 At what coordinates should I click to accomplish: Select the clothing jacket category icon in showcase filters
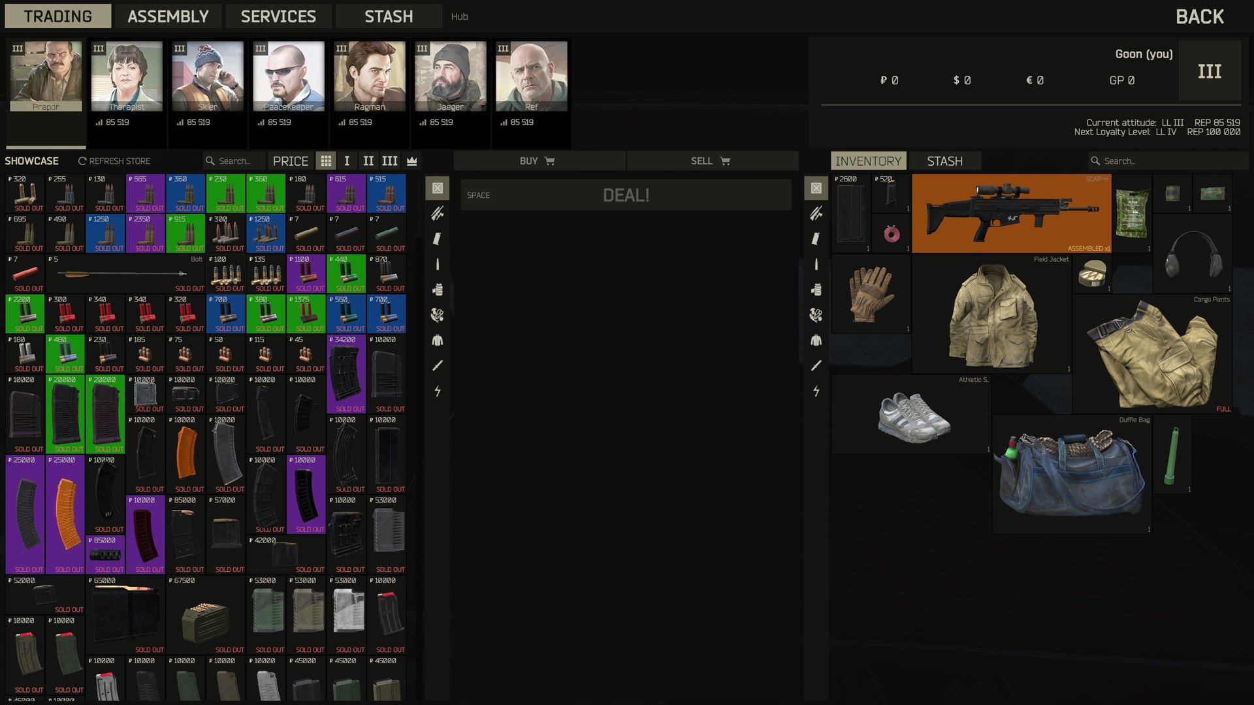click(438, 340)
